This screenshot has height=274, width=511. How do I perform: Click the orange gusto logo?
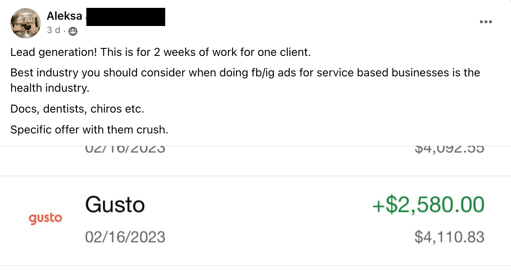click(x=46, y=218)
